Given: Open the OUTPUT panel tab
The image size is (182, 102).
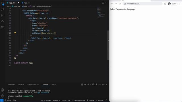Looking at the screenshot, I should (21, 84).
